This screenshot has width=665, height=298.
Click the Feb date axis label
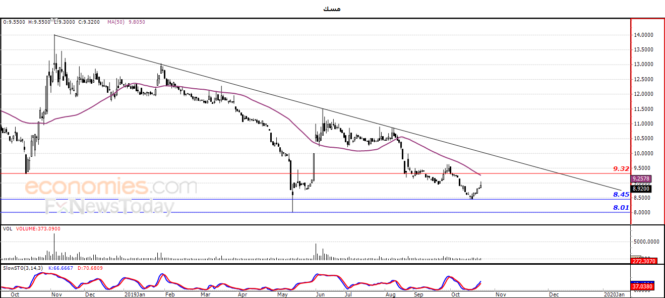170,293
